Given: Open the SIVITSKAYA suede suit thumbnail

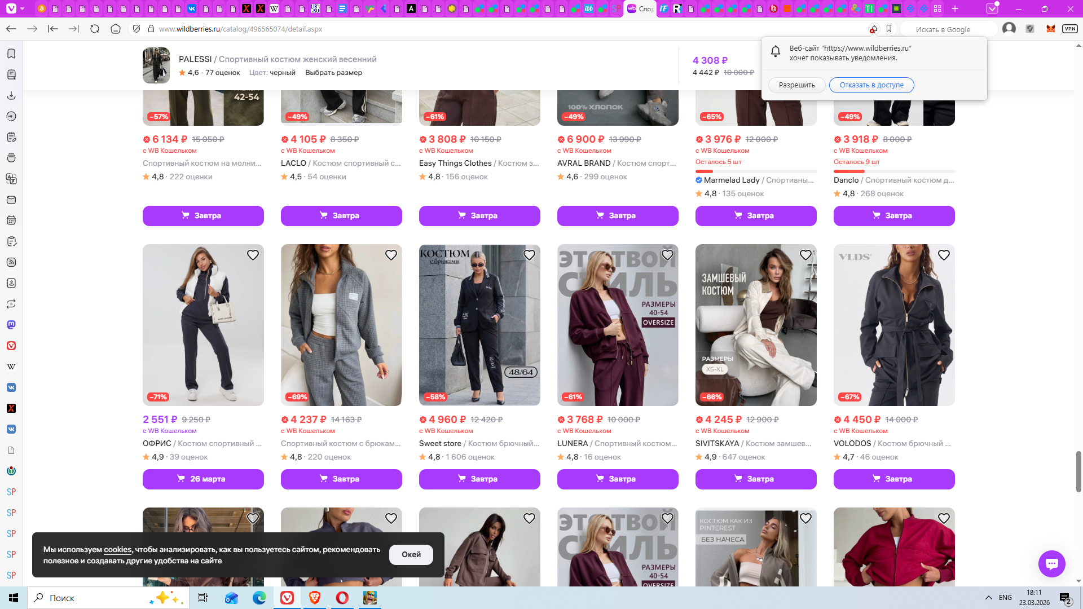Looking at the screenshot, I should point(755,325).
